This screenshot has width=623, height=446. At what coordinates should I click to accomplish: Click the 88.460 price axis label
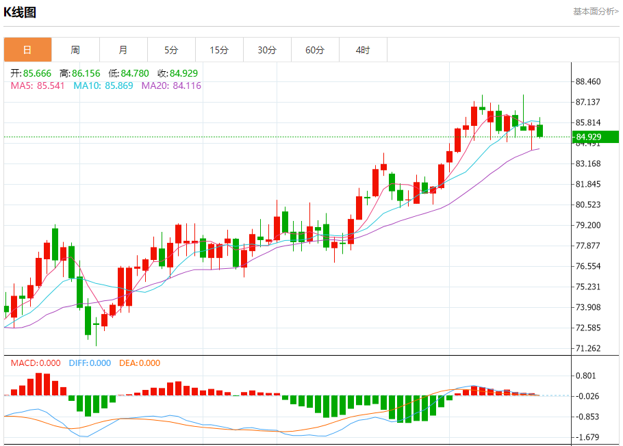[588, 82]
